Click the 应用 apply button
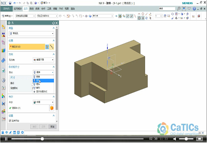This screenshot has height=143, width=207. coord(43,127)
